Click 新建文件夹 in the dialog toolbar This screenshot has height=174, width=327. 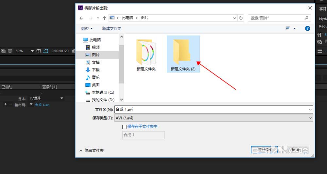pos(112,28)
